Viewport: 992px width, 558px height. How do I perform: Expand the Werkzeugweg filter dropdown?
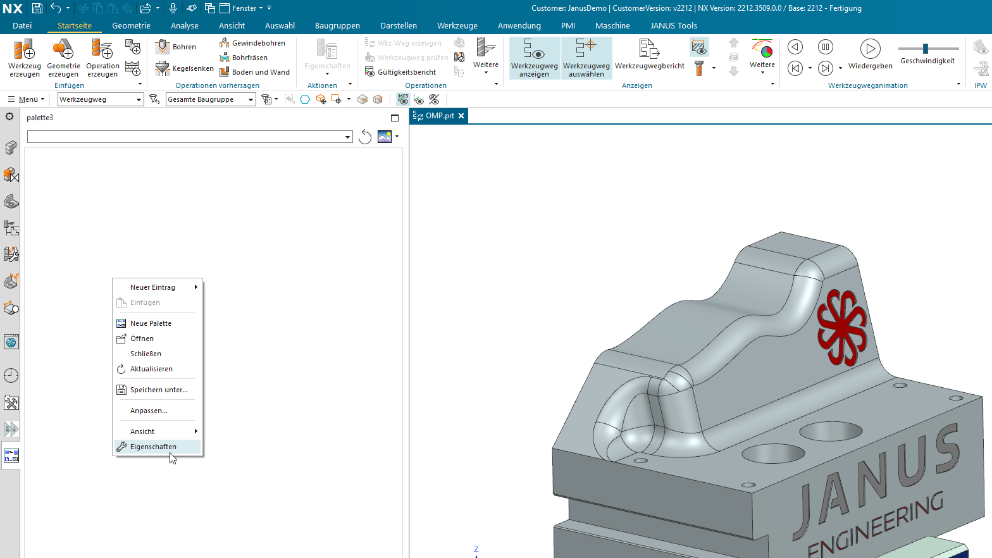(101, 99)
